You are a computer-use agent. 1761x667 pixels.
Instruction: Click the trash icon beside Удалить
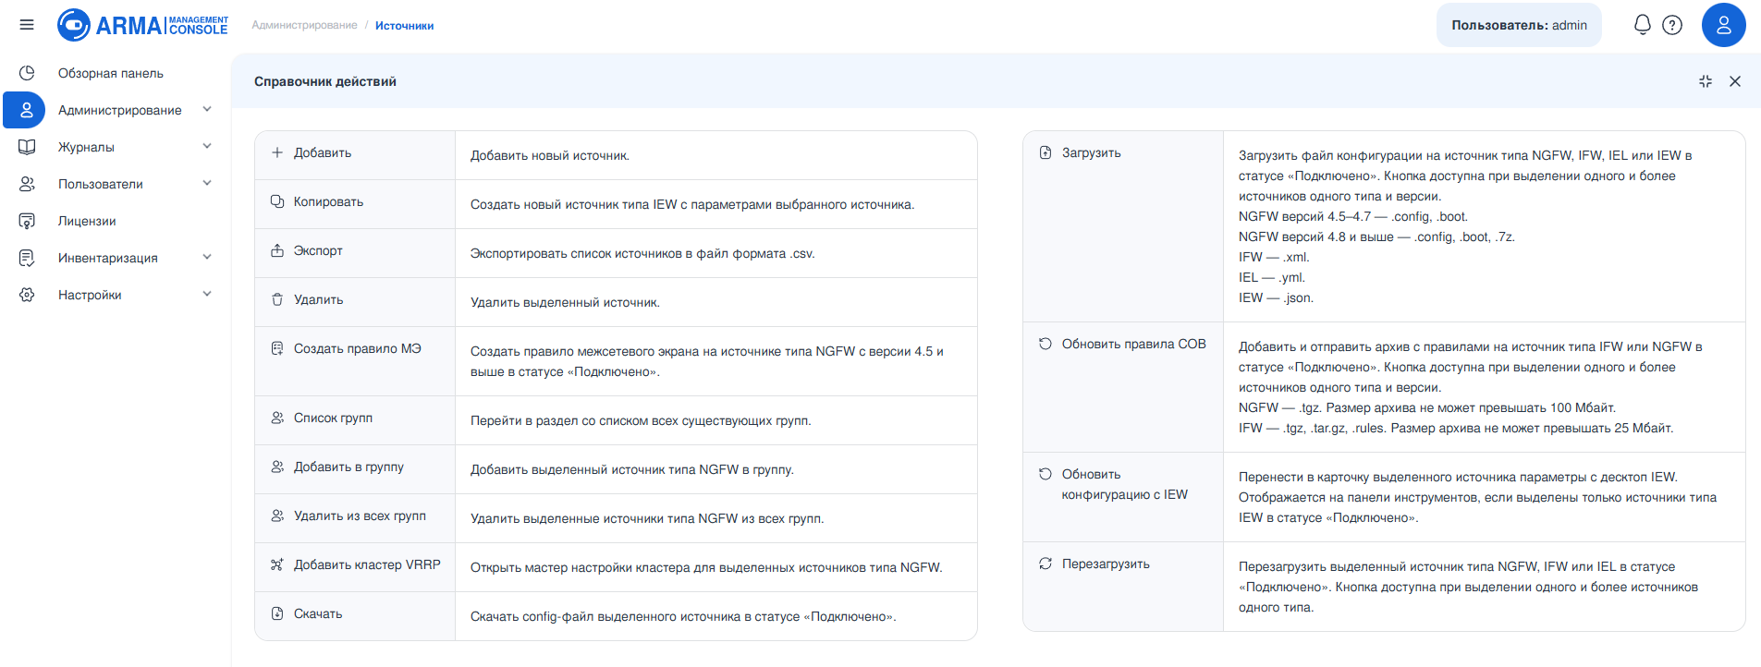277,299
